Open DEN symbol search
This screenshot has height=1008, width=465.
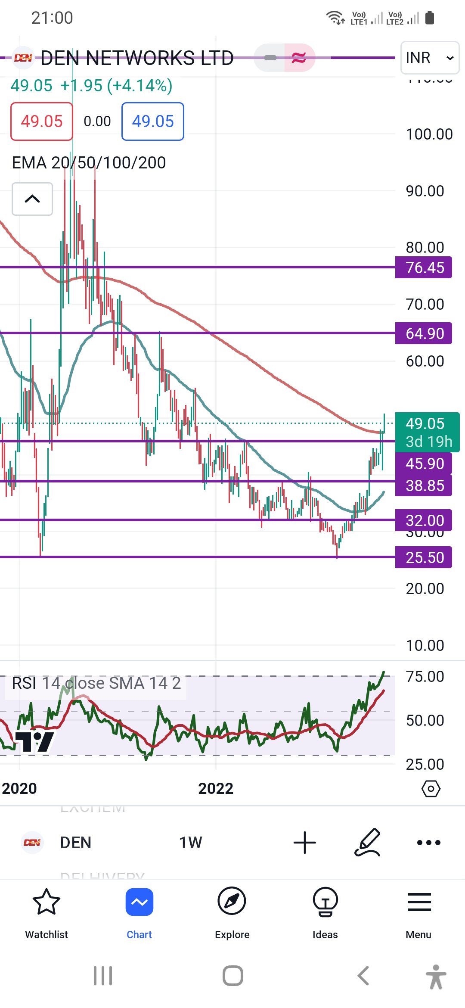[76, 843]
